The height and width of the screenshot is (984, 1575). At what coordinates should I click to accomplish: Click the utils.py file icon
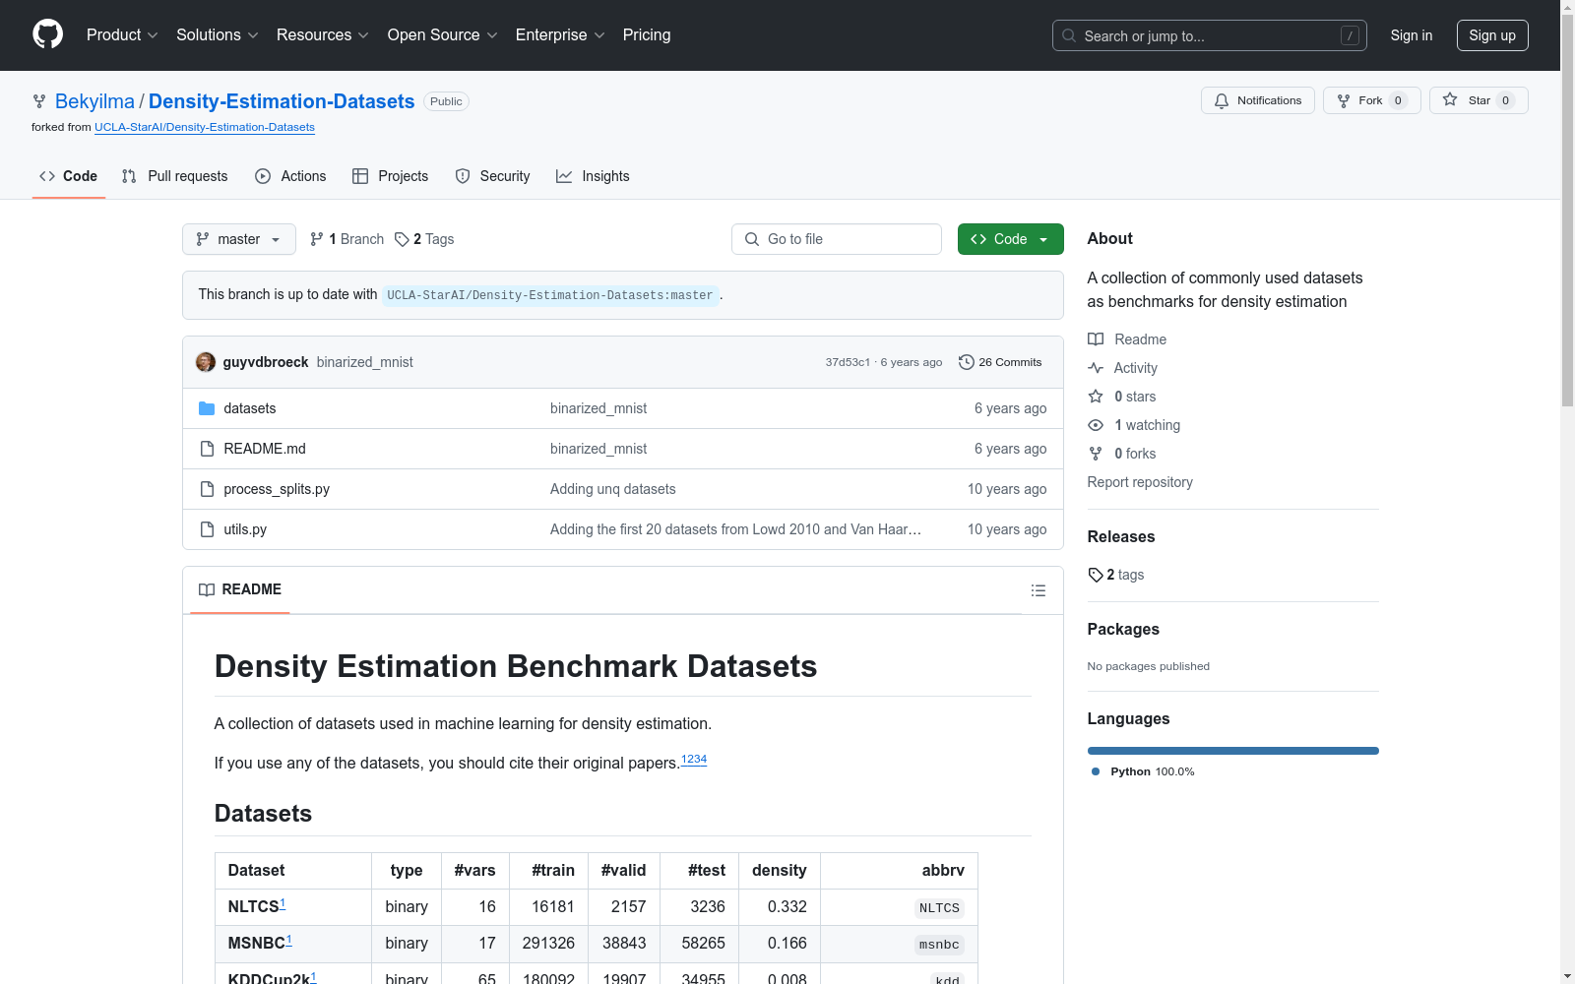[x=207, y=529]
